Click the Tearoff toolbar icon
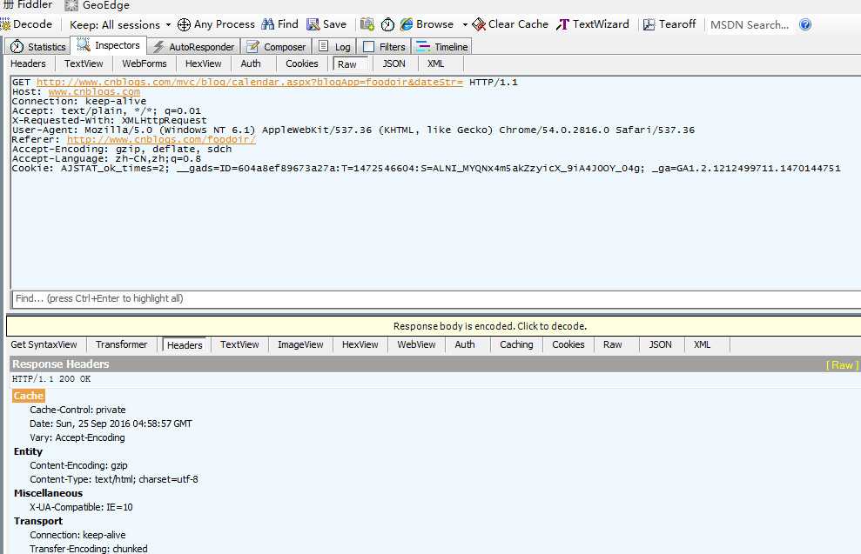861x554 pixels. pos(649,24)
